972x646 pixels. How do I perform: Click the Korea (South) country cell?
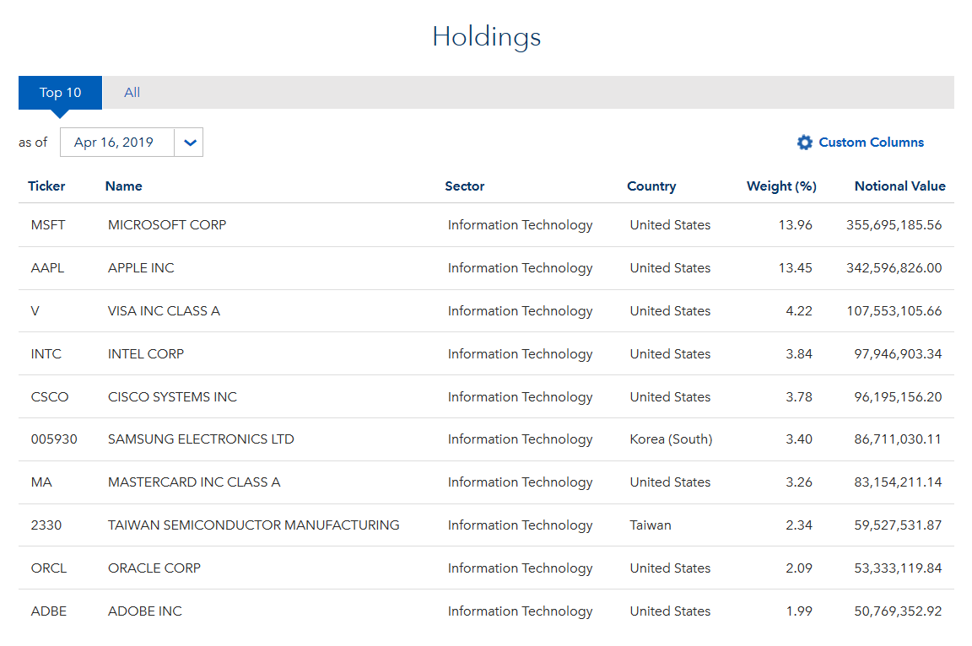[672, 439]
